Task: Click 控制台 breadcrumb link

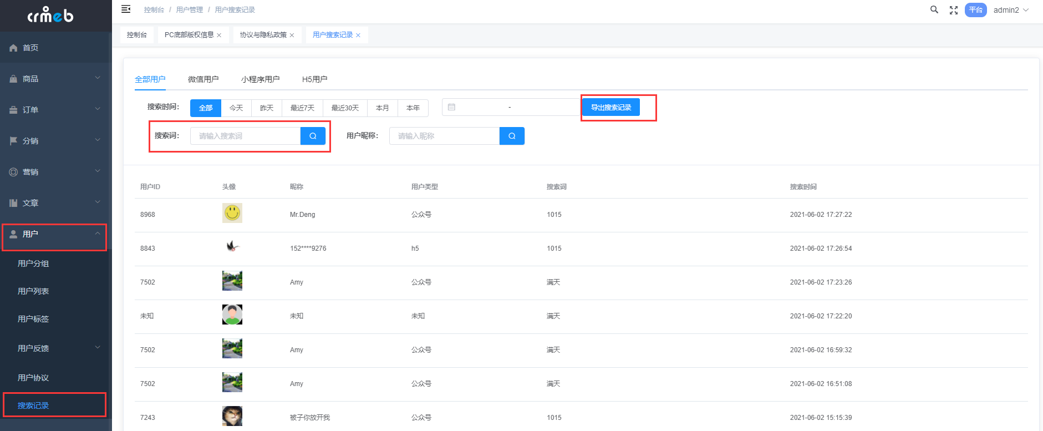Action: (x=154, y=10)
